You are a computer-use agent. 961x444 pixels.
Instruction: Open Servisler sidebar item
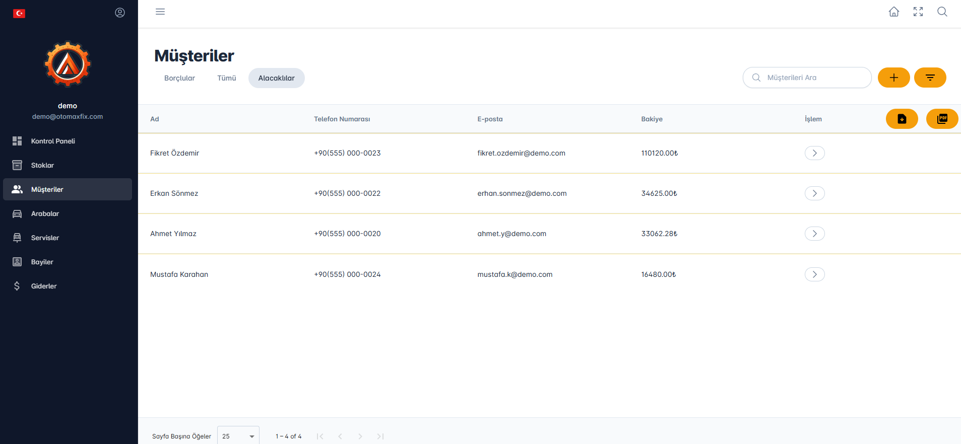click(68, 238)
